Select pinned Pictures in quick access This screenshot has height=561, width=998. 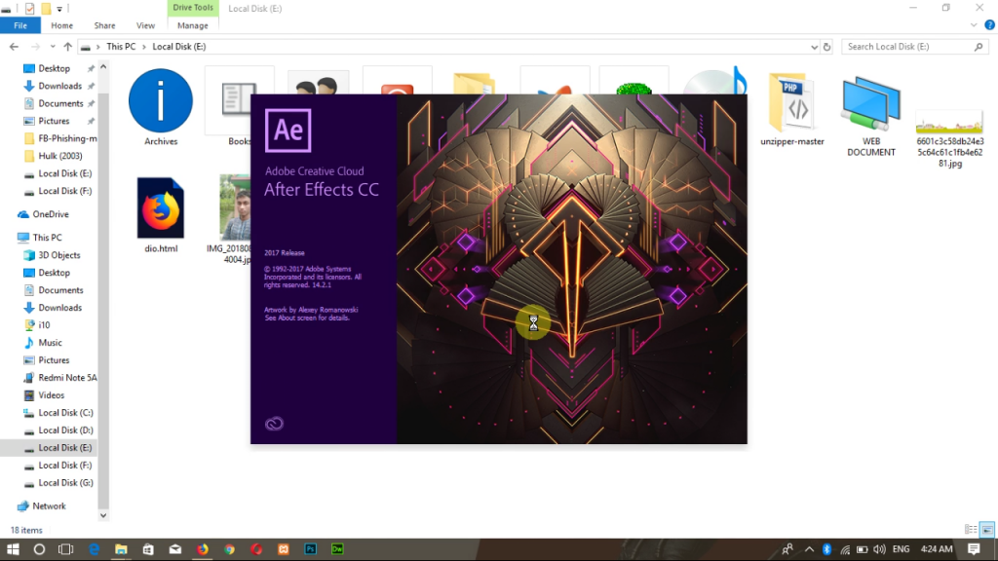tap(55, 121)
